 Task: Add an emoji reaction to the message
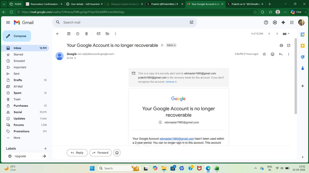(272, 54)
